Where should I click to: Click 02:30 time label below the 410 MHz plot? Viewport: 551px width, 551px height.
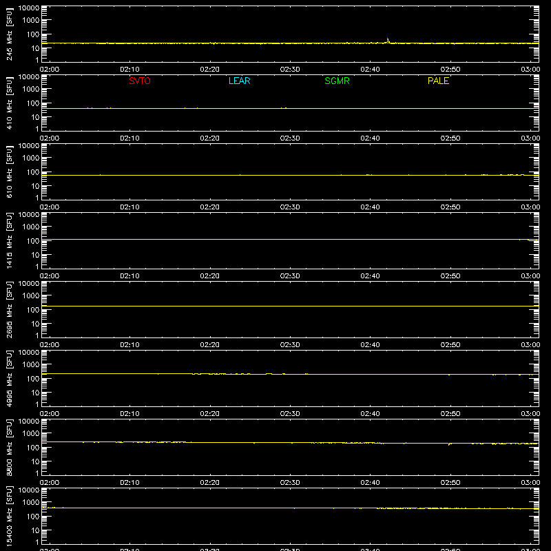click(x=290, y=138)
